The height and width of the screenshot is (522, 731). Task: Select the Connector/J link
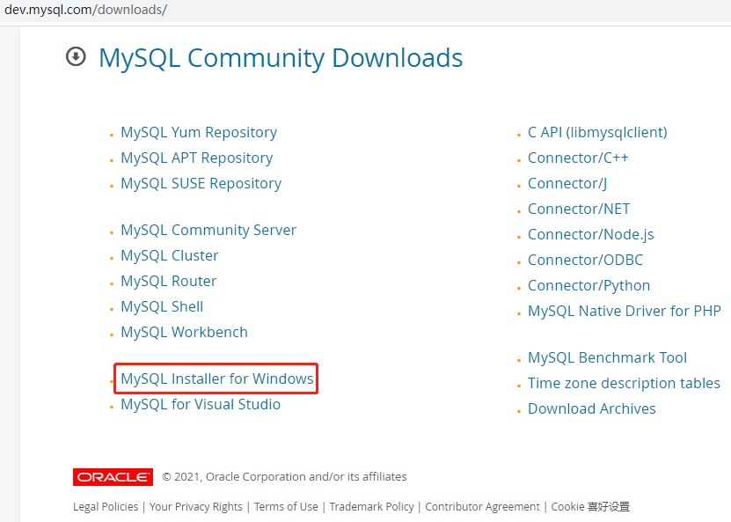(x=567, y=183)
